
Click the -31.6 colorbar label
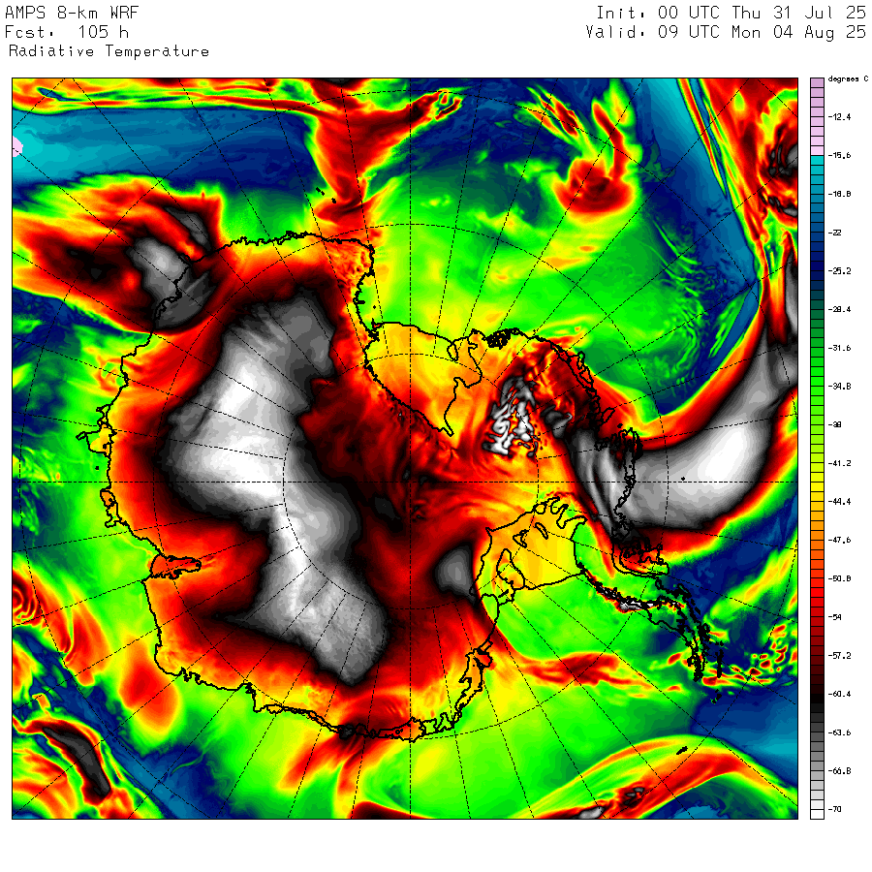(x=839, y=348)
